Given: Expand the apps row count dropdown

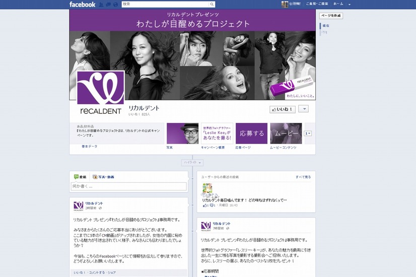Looking at the screenshot, I should click(308, 133).
